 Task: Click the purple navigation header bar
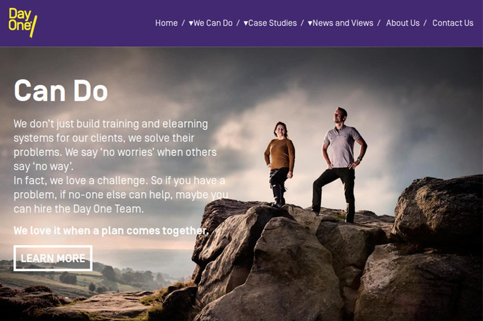(x=241, y=23)
